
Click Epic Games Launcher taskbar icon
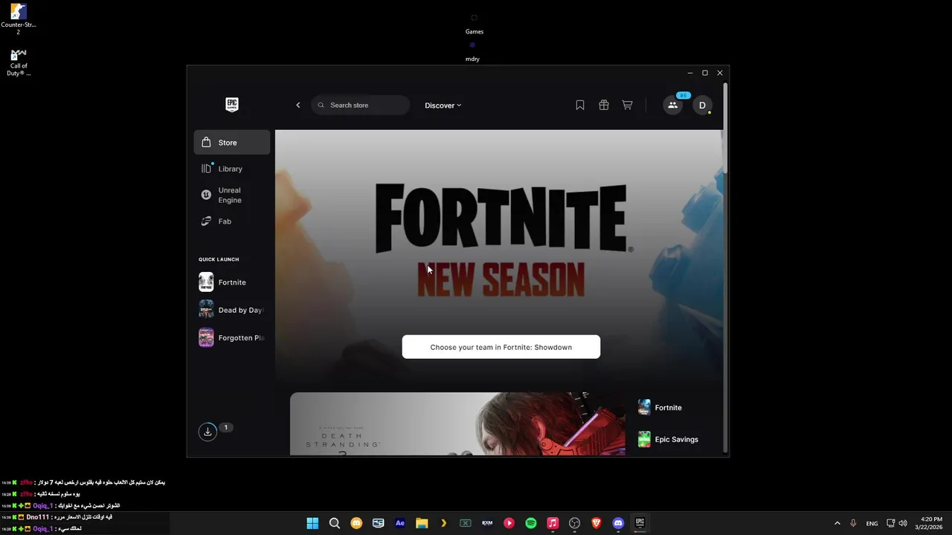point(640,523)
